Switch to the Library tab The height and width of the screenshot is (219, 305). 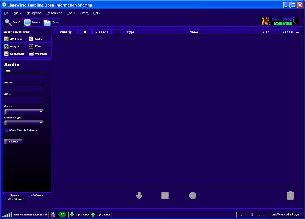(x=52, y=23)
